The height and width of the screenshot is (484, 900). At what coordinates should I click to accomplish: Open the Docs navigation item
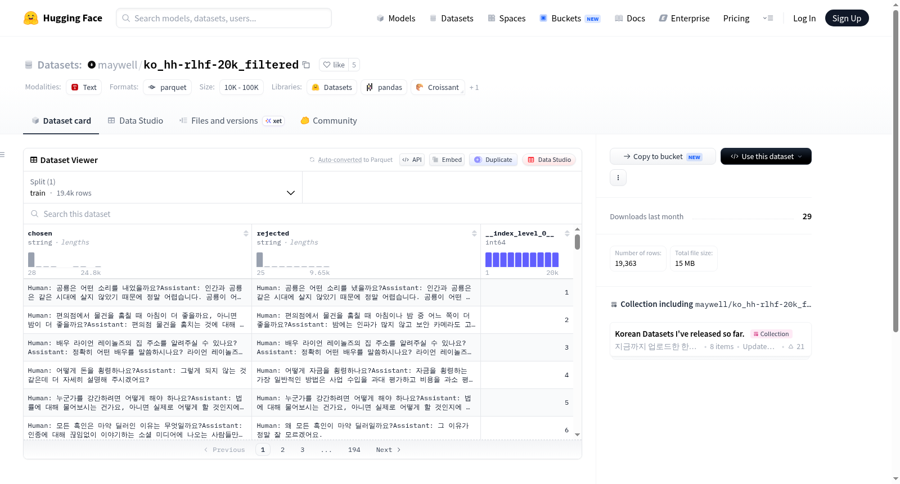(x=630, y=18)
